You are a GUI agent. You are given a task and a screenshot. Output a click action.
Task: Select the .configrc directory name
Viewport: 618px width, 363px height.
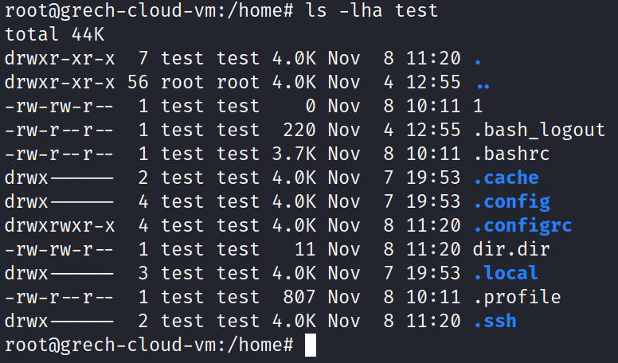pos(522,227)
